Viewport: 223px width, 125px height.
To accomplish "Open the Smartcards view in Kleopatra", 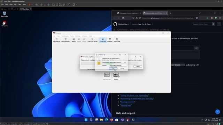I will tap(117, 40).
